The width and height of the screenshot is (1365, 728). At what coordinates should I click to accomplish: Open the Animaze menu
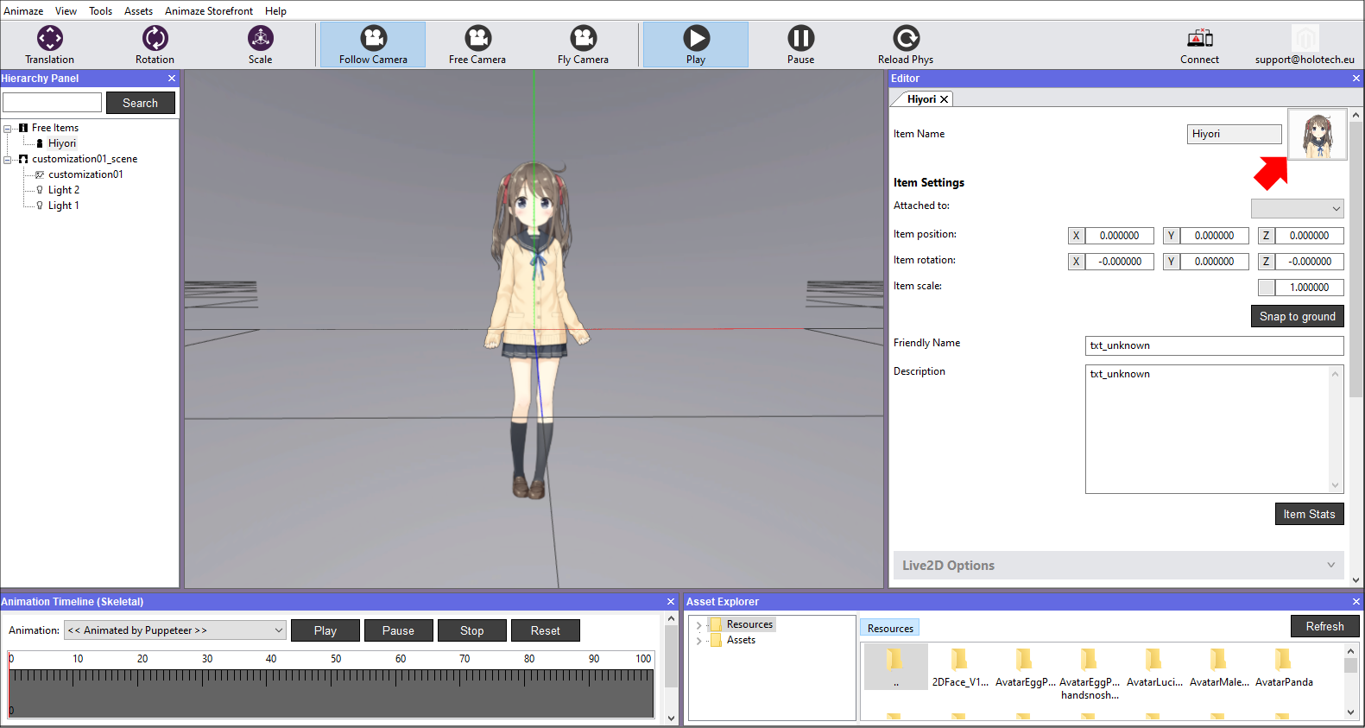[x=23, y=11]
